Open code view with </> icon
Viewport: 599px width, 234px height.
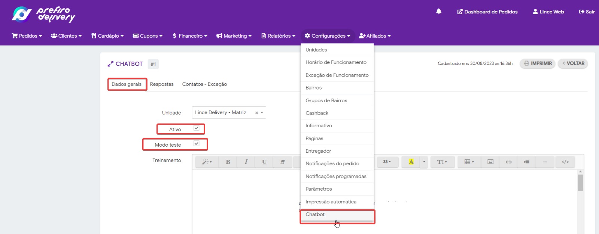tap(565, 162)
